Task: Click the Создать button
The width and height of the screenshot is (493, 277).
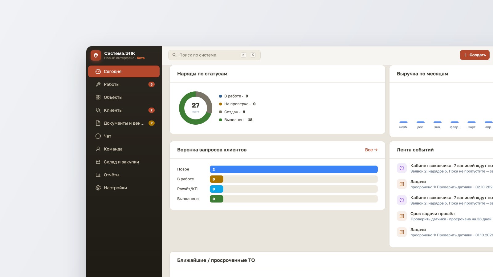Action: tap(475, 55)
